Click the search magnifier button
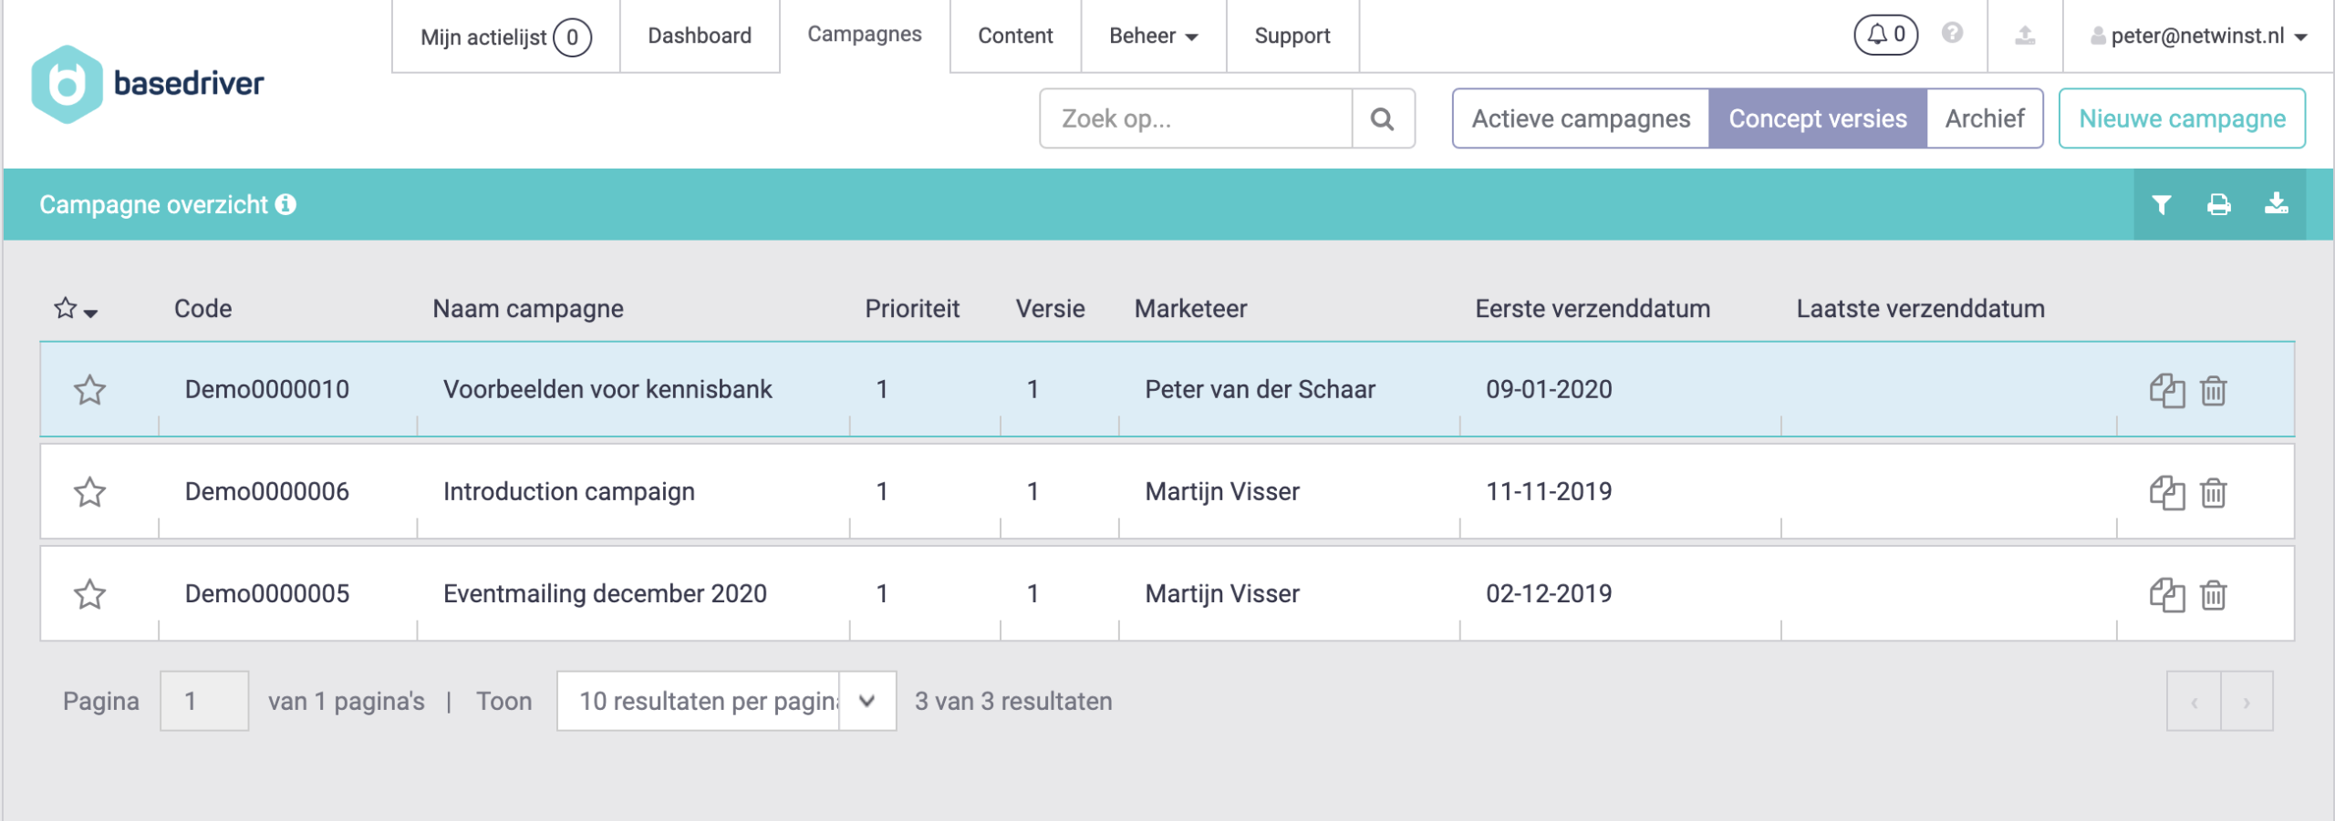 coord(1383,118)
